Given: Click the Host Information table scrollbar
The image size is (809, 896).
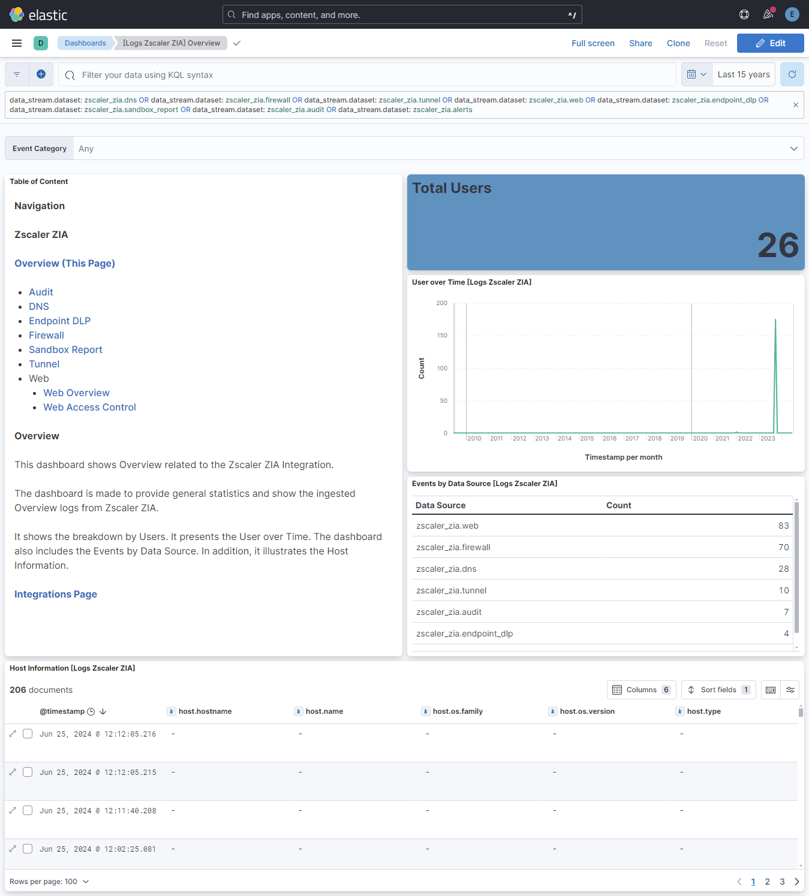Looking at the screenshot, I should tap(801, 711).
